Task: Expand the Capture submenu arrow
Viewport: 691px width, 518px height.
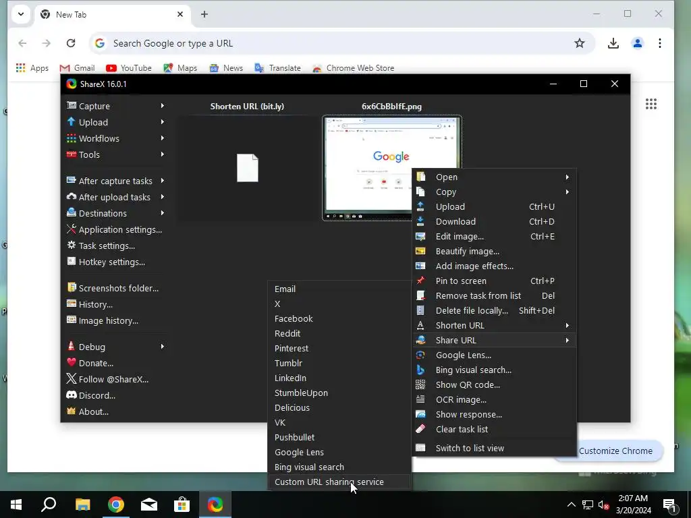Action: click(x=162, y=106)
